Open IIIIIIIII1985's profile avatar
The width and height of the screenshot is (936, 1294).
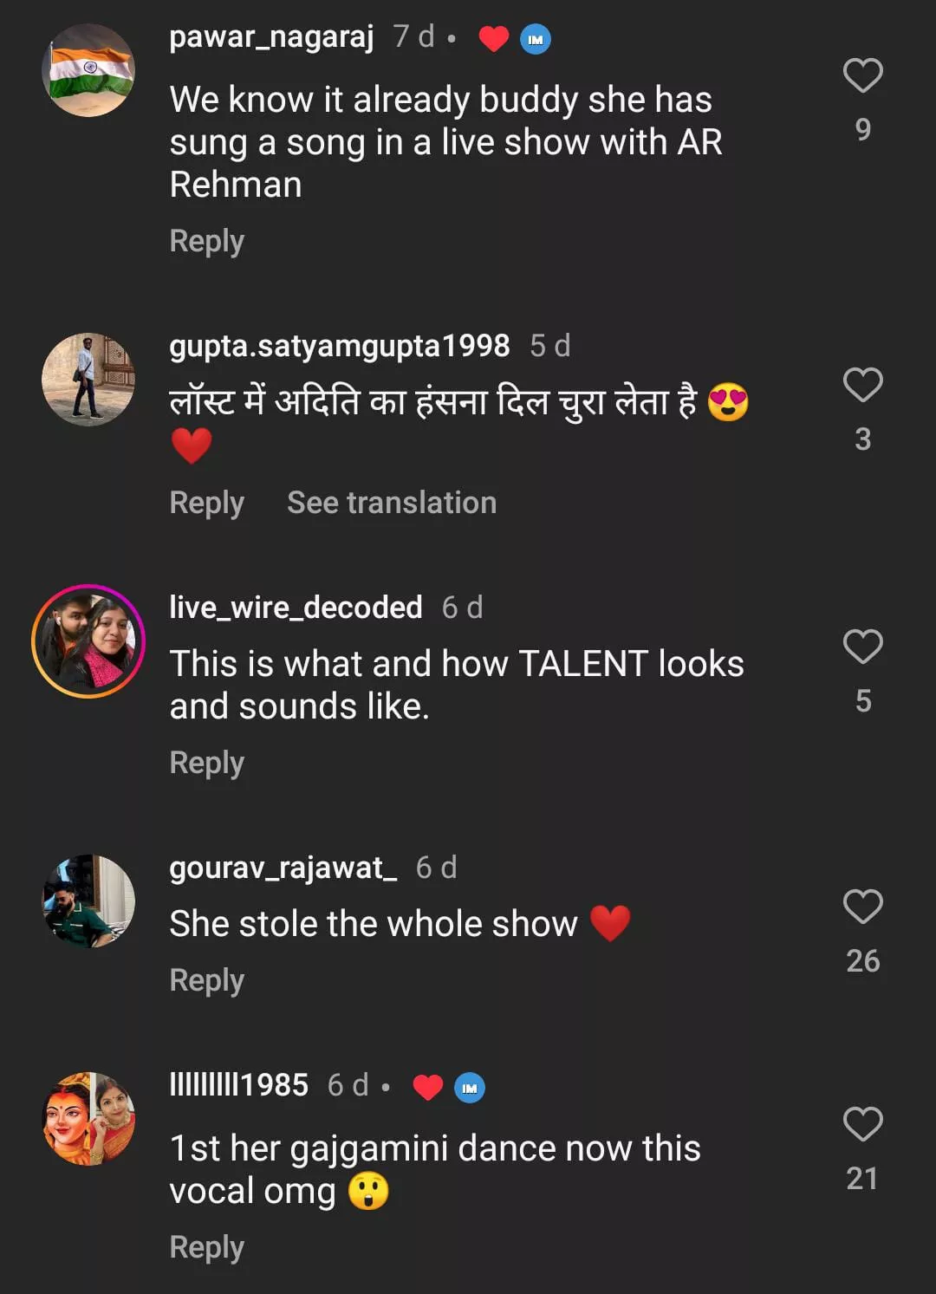coord(88,1119)
